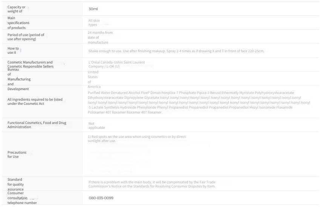Click the 'How to use it' label
The width and height of the screenshot is (324, 207).
[13, 50]
